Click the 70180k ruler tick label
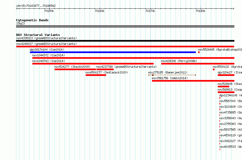 [x=200, y=11]
